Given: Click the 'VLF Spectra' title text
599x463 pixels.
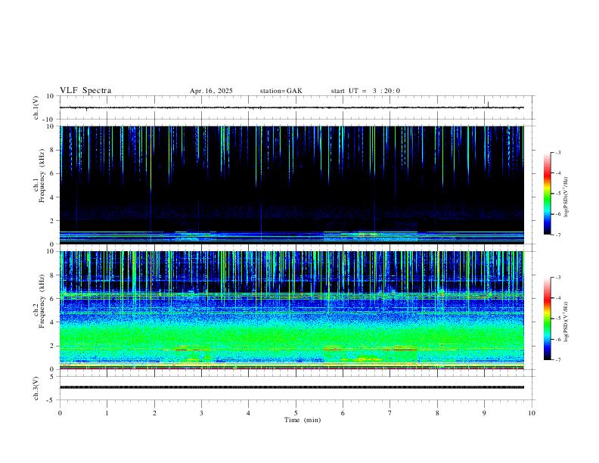Looking at the screenshot, I should pyautogui.click(x=85, y=91).
